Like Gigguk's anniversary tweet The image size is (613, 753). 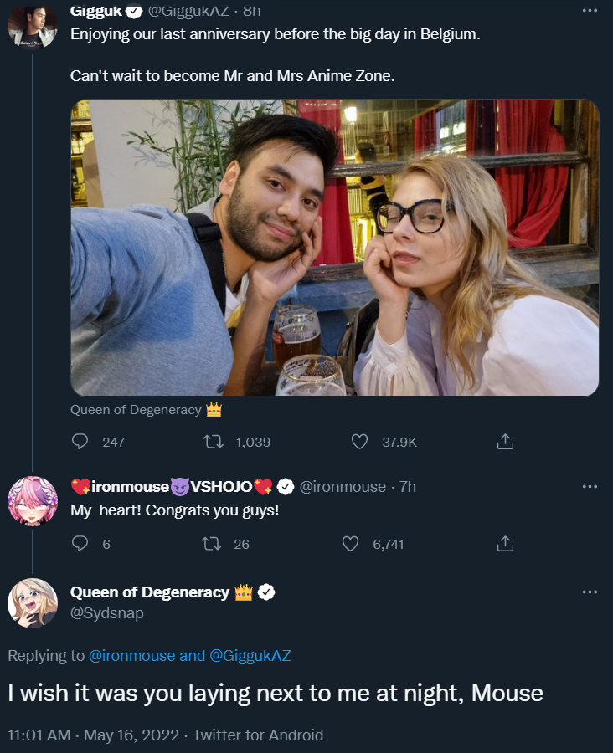(x=360, y=442)
